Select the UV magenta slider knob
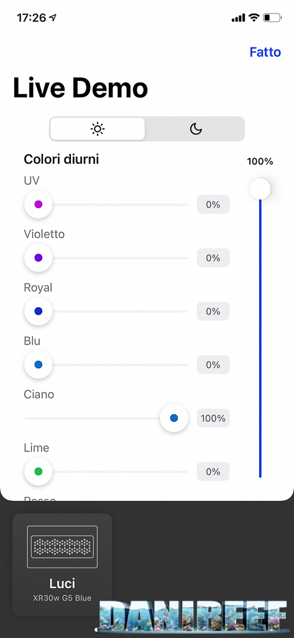 point(38,204)
